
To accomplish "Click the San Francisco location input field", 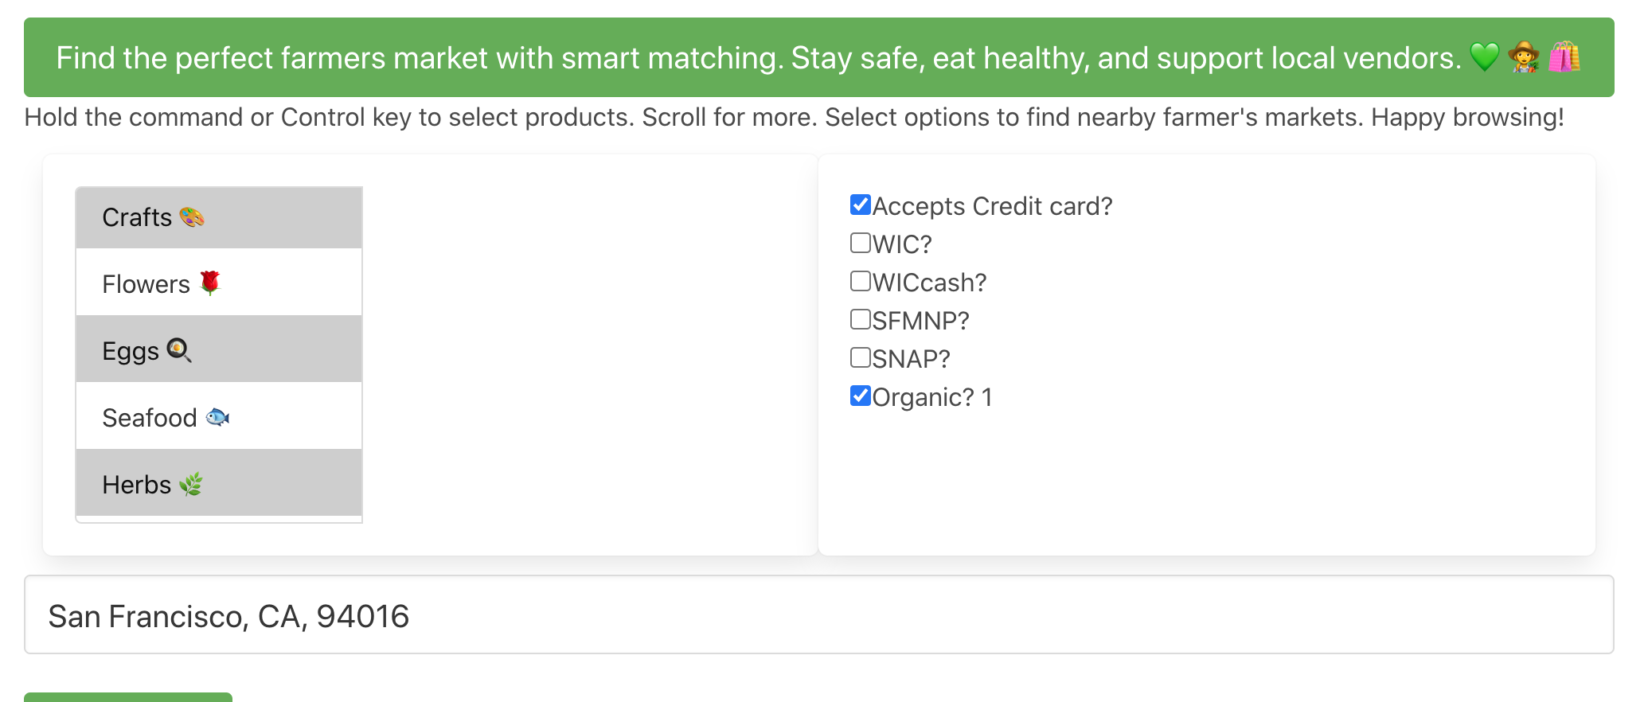I will 818,615.
